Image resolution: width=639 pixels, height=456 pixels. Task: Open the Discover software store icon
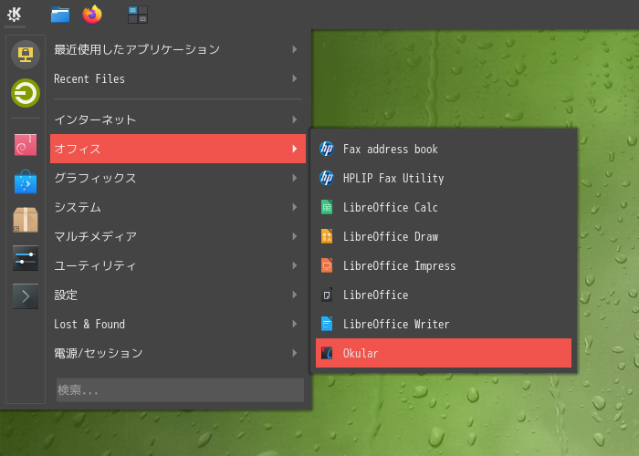(x=26, y=182)
